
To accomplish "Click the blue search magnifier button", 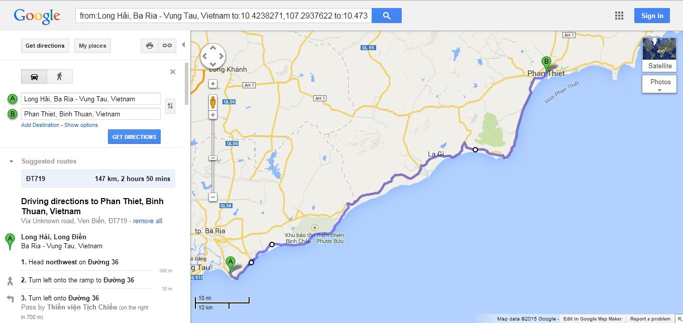I will coord(387,16).
